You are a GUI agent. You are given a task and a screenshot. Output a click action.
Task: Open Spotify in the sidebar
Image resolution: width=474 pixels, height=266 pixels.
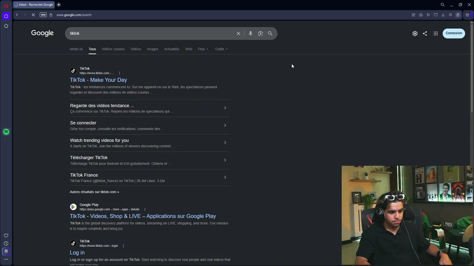pyautogui.click(x=6, y=132)
